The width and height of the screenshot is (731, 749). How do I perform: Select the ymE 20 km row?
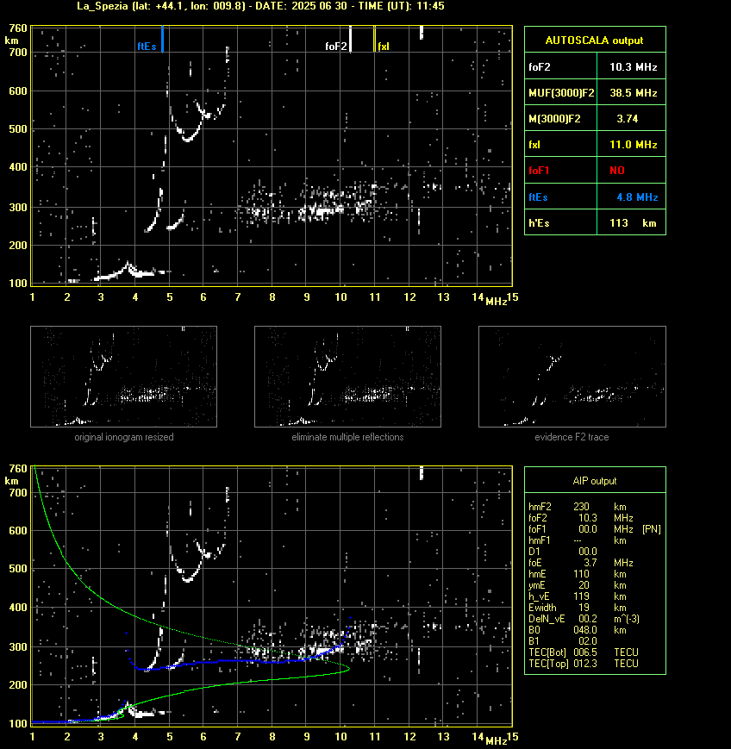tap(578, 585)
